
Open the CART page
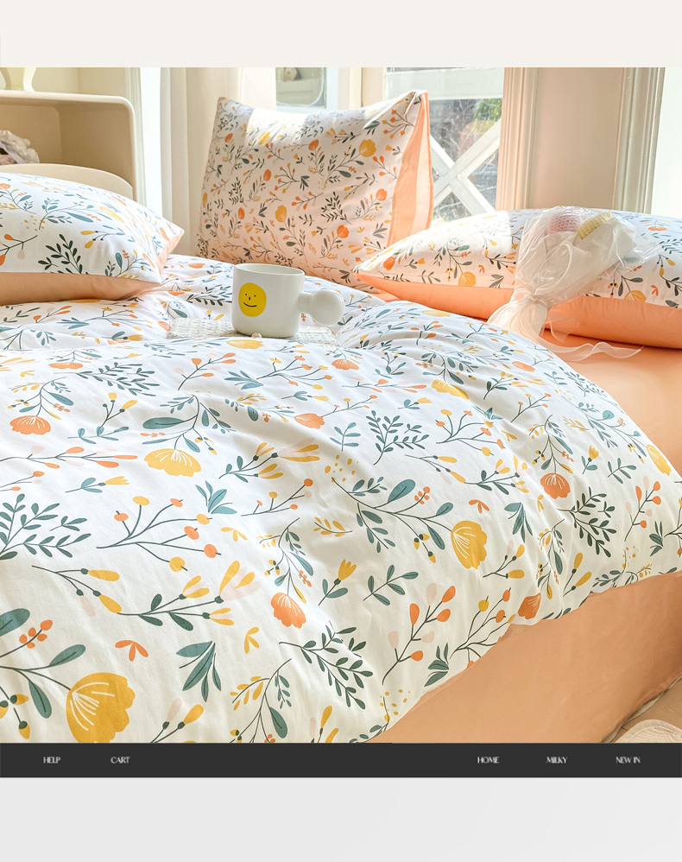coord(120,760)
